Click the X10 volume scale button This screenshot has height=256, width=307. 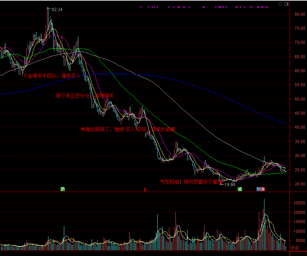point(294,248)
